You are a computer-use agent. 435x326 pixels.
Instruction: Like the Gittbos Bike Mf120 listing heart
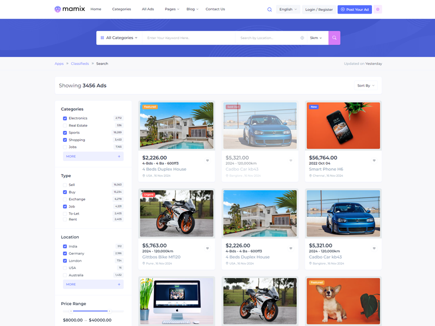coord(207,248)
